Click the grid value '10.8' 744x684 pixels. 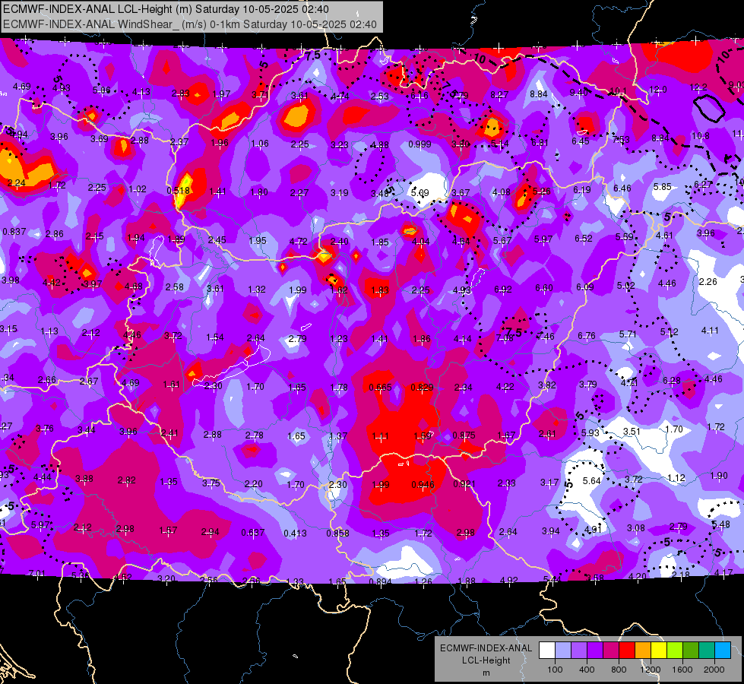[x=701, y=136]
